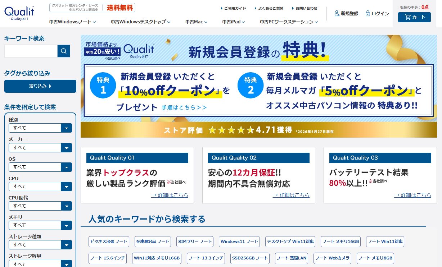The width and height of the screenshot is (442, 267).
Task: Click the Qualit Quality 02 card heading
Action: coord(259,158)
